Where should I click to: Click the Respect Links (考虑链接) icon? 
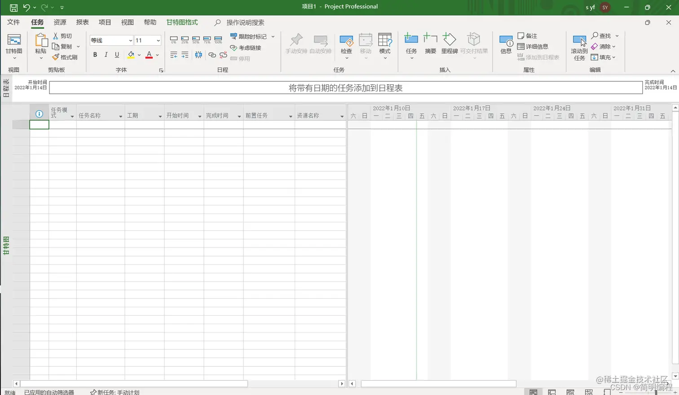pos(234,48)
